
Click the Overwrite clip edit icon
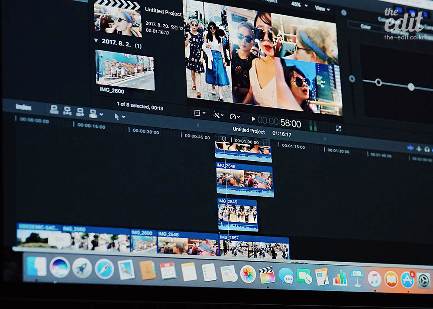93,113
